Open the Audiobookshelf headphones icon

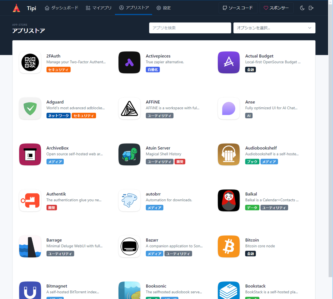click(x=229, y=154)
